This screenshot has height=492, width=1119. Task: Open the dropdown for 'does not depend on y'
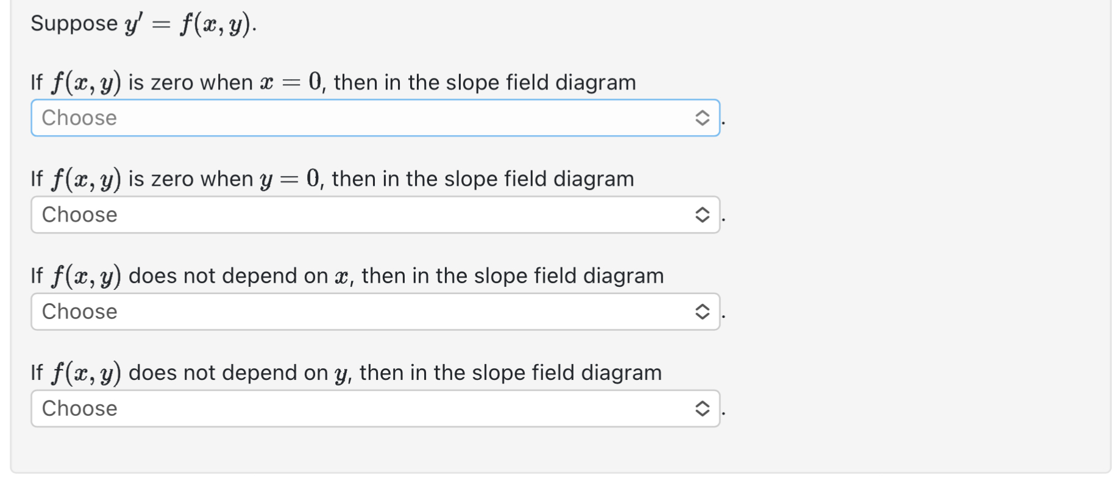click(375, 409)
